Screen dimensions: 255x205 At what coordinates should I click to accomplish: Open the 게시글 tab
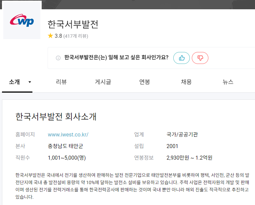click(103, 82)
